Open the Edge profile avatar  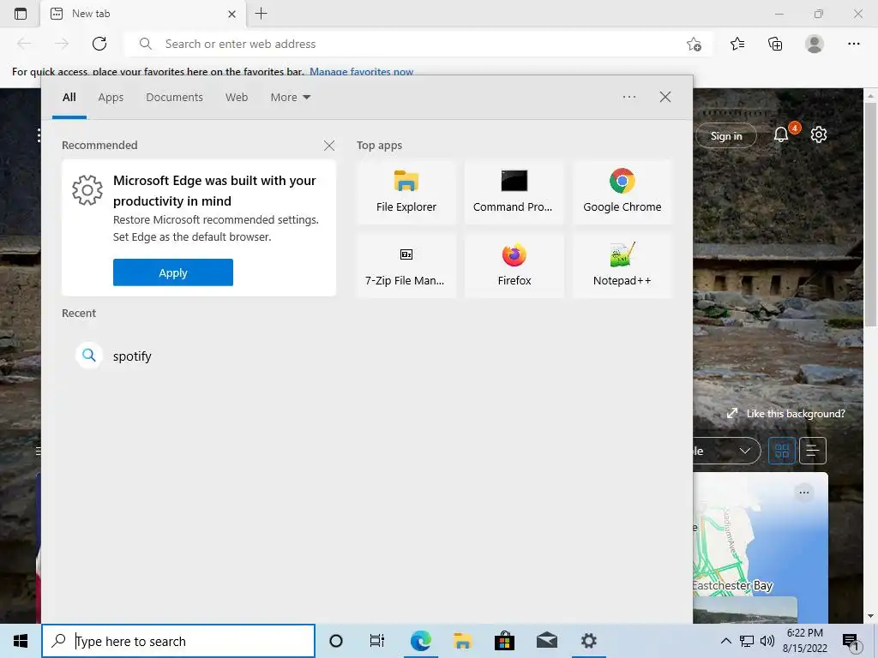[815, 44]
